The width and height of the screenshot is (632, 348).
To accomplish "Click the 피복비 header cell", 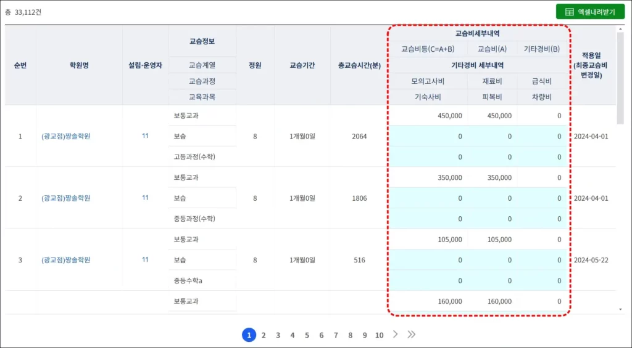I will (492, 97).
